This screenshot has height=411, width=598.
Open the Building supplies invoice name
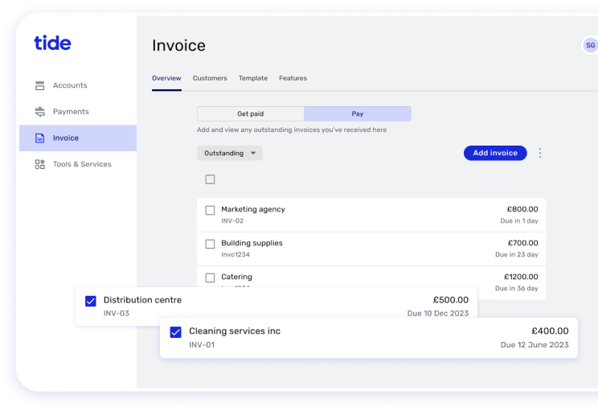tap(252, 243)
